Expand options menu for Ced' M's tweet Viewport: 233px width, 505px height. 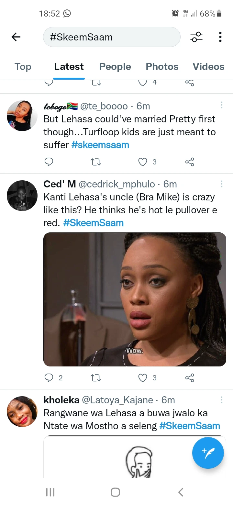coord(222,184)
